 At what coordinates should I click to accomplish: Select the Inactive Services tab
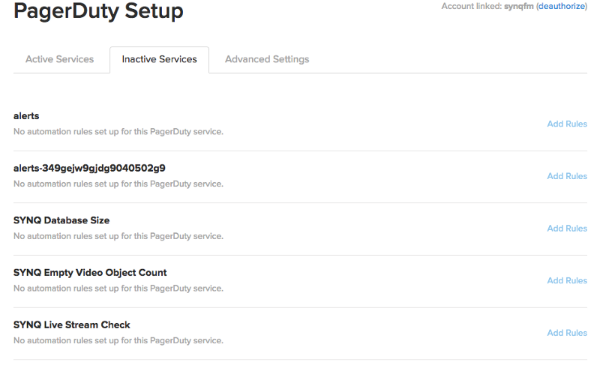tap(159, 59)
